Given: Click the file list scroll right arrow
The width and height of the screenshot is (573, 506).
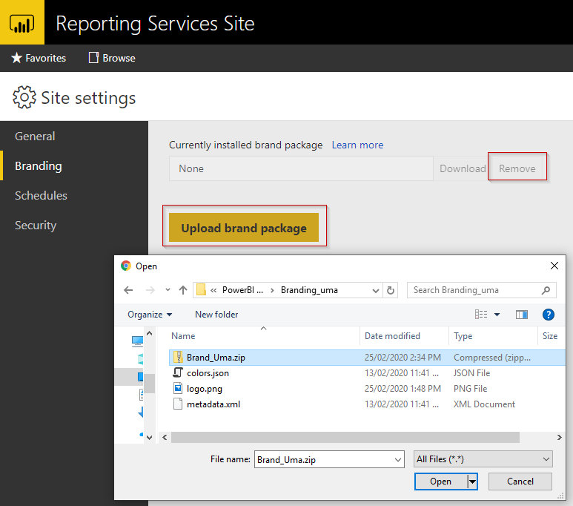Looking at the screenshot, I should click(559, 437).
